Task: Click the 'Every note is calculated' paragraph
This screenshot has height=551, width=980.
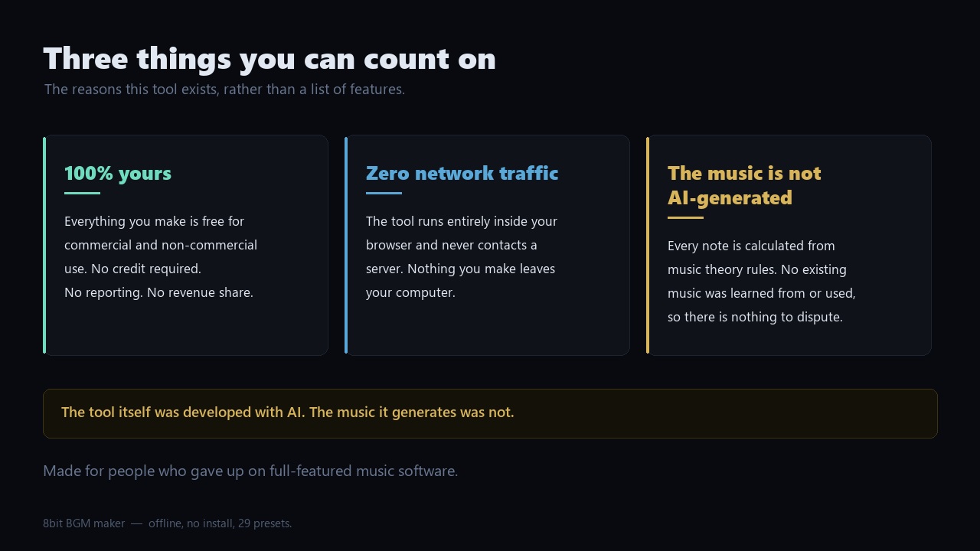Action: (762, 281)
